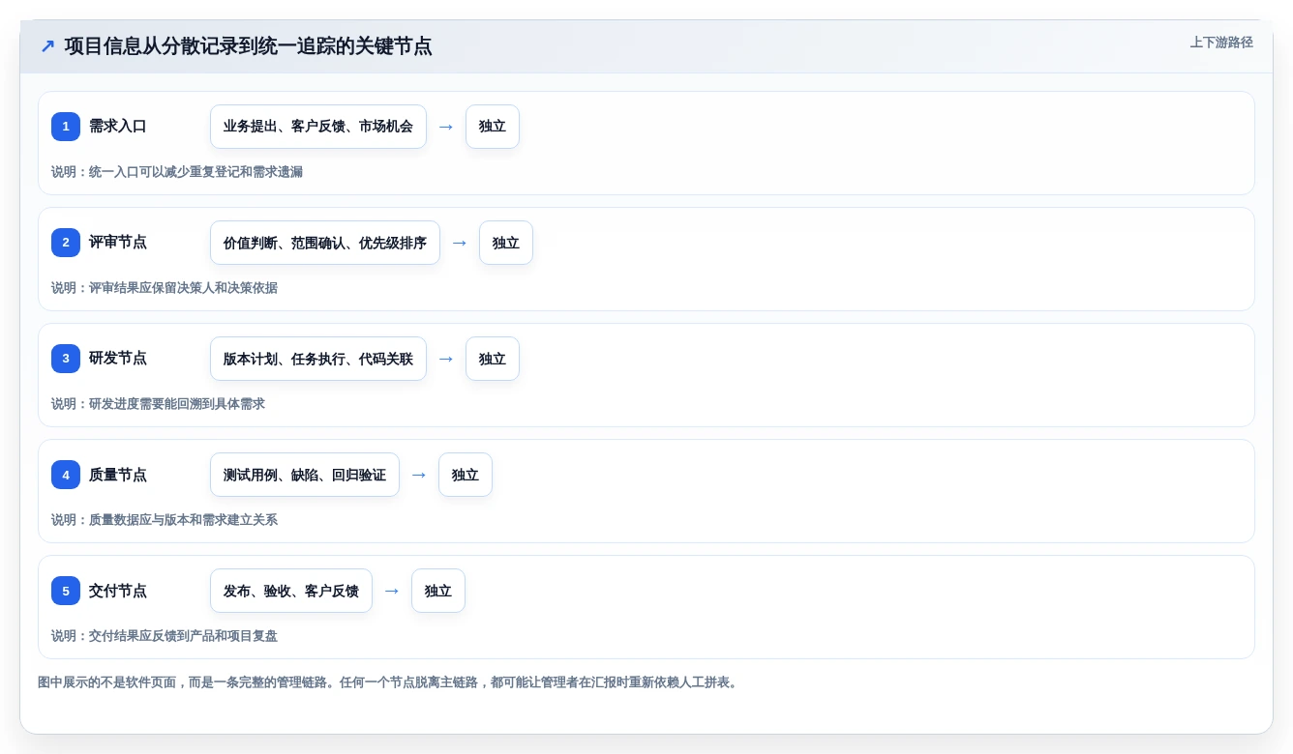Select step badge number 2

[x=66, y=243]
